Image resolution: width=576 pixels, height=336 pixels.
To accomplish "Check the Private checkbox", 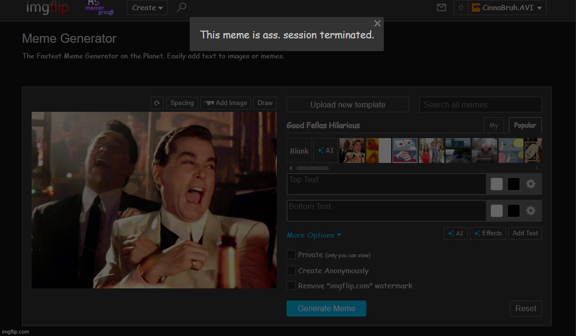I will point(291,254).
